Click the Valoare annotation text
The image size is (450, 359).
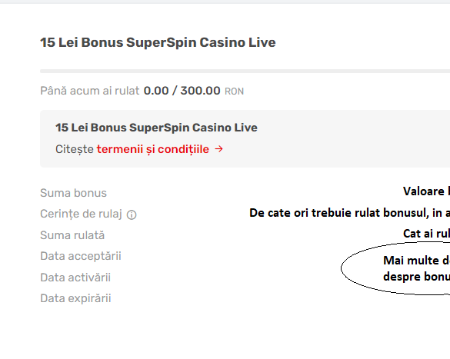(426, 191)
